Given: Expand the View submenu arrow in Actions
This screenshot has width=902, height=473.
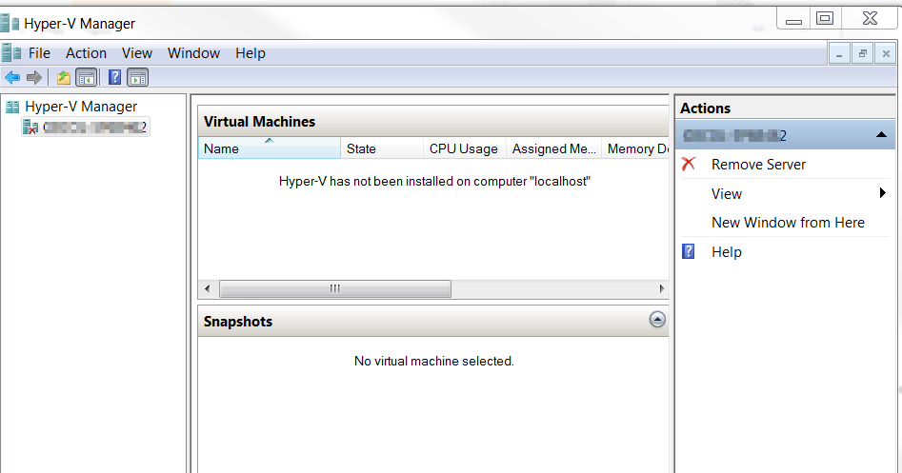Looking at the screenshot, I should point(882,193).
